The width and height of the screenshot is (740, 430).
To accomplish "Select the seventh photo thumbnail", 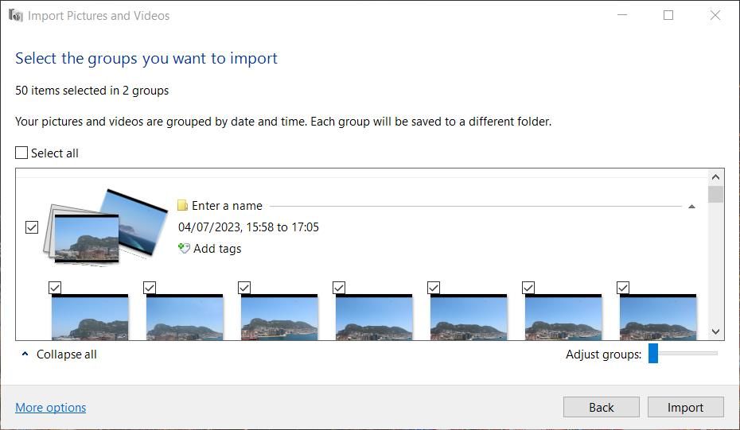I will [658, 317].
